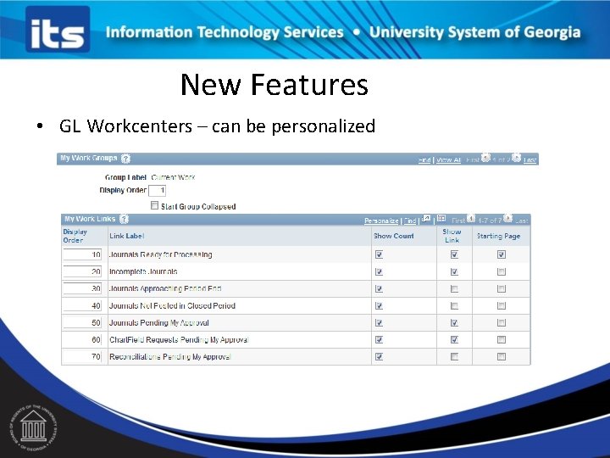This screenshot has width=610, height=458.
Task: Toggle Starting Page for Journals Ready for Processing
Action: point(502,254)
